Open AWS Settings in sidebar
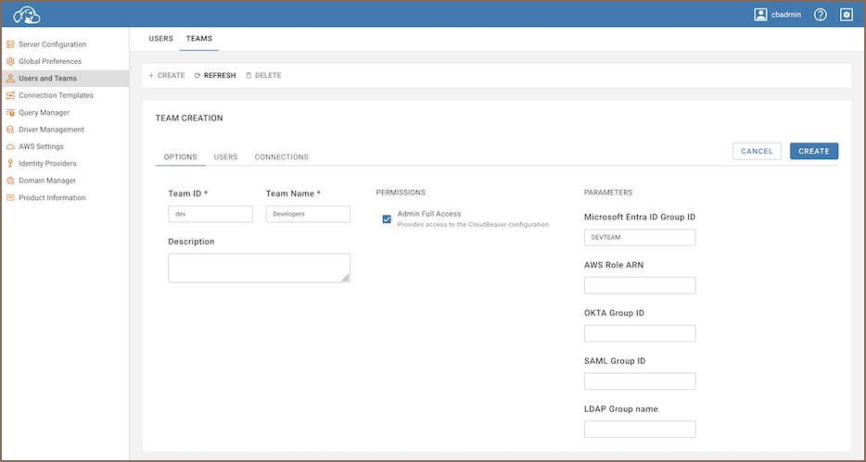This screenshot has width=866, height=462. pos(41,146)
